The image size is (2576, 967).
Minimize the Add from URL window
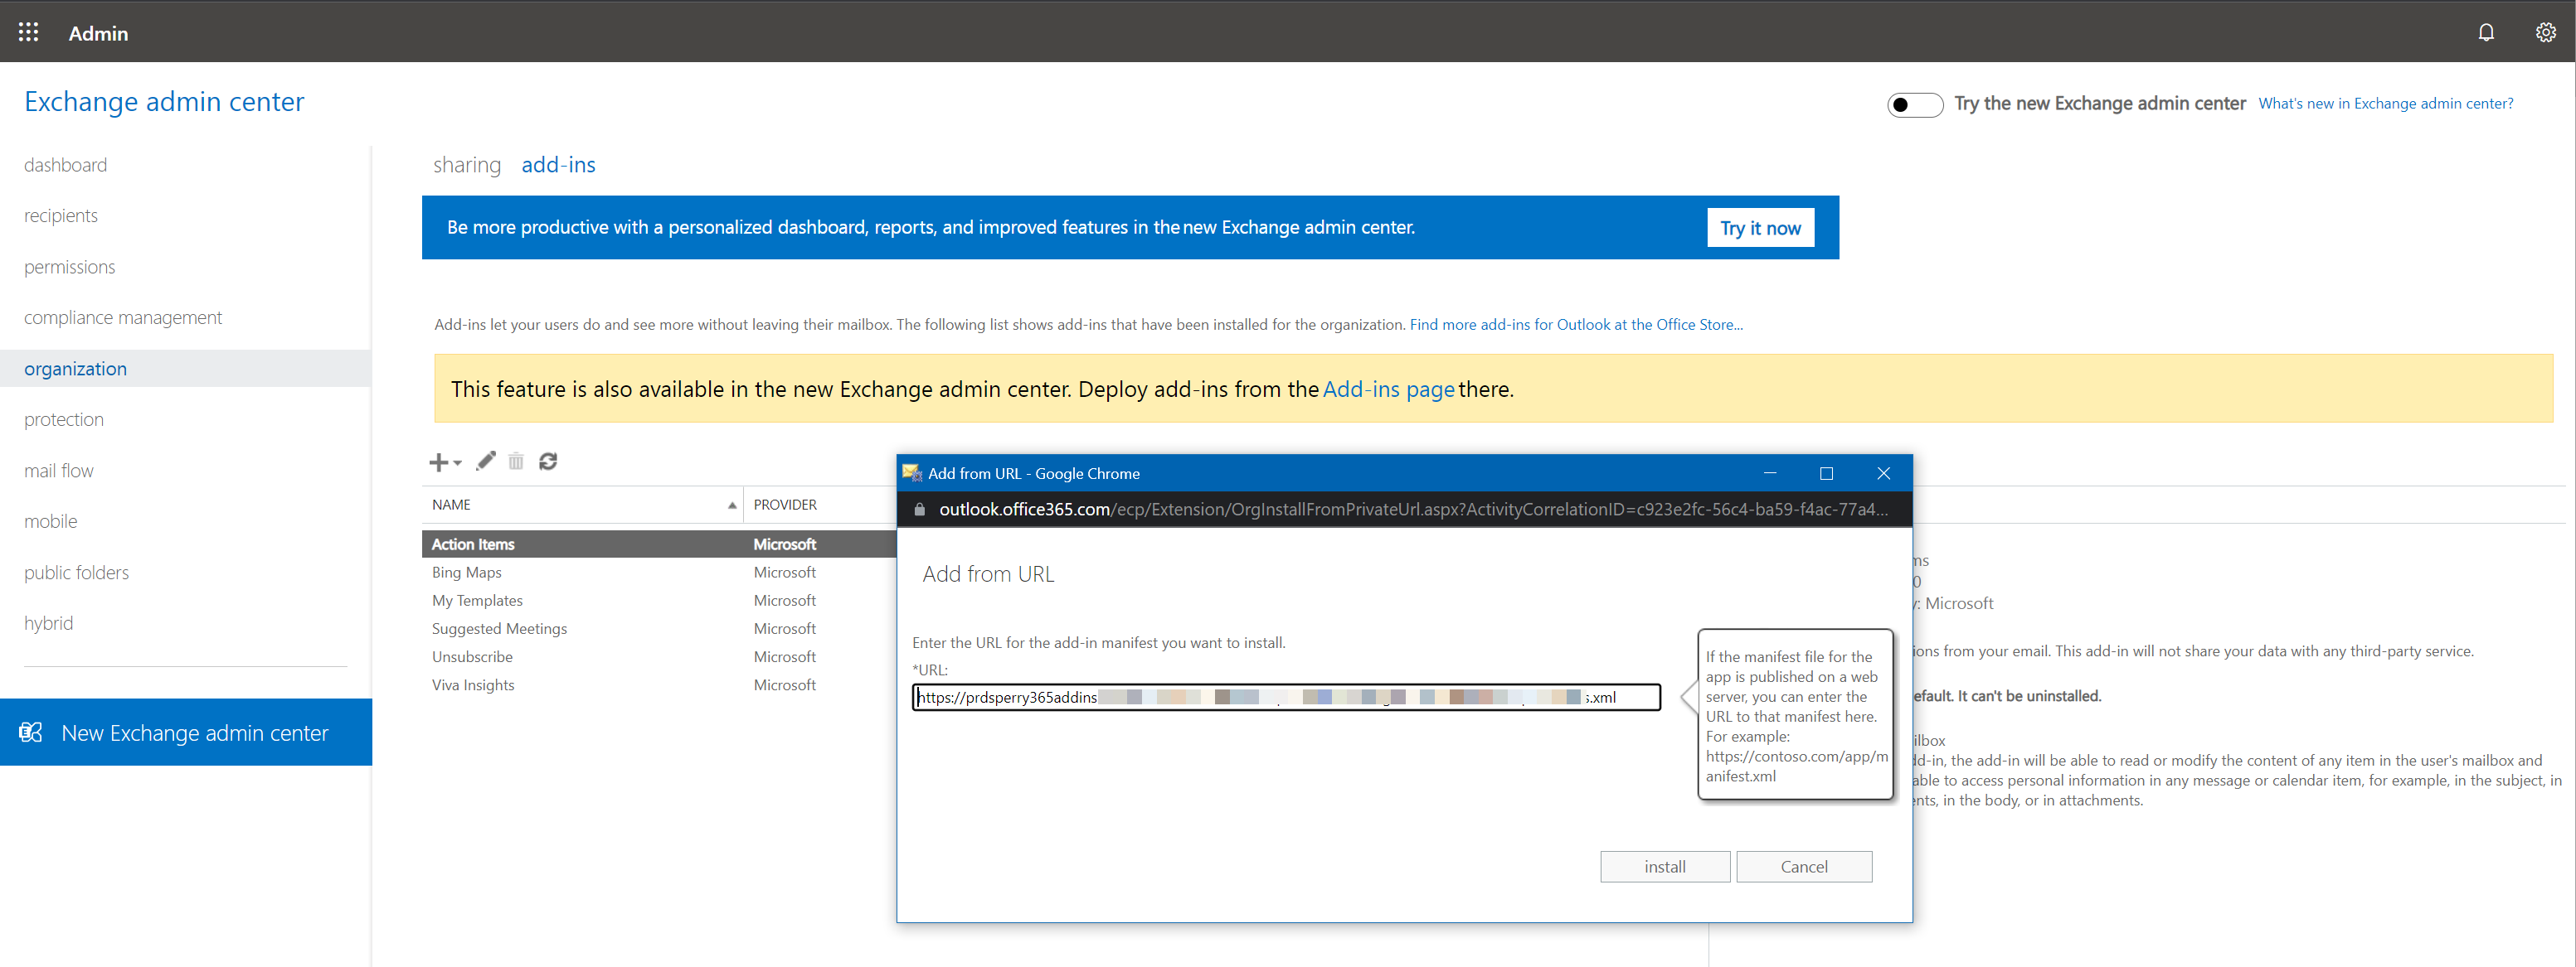pyautogui.click(x=1769, y=472)
